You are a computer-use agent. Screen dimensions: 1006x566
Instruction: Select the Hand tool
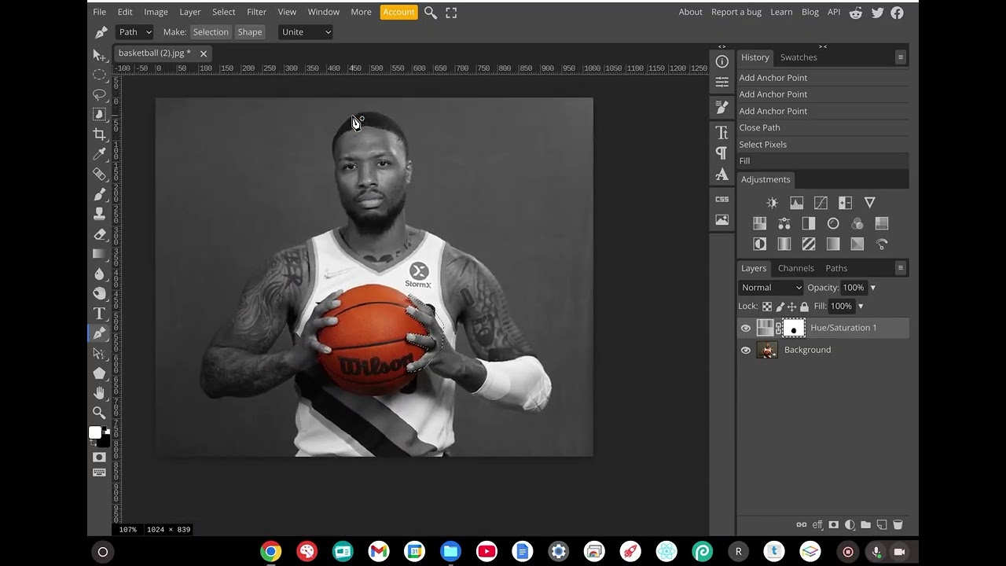click(100, 393)
